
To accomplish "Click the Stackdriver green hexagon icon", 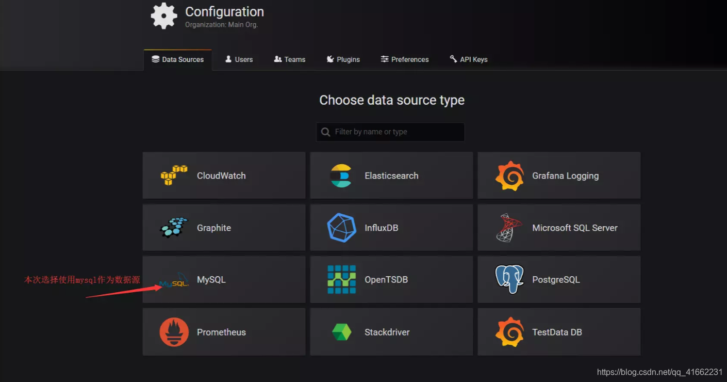I will point(341,332).
